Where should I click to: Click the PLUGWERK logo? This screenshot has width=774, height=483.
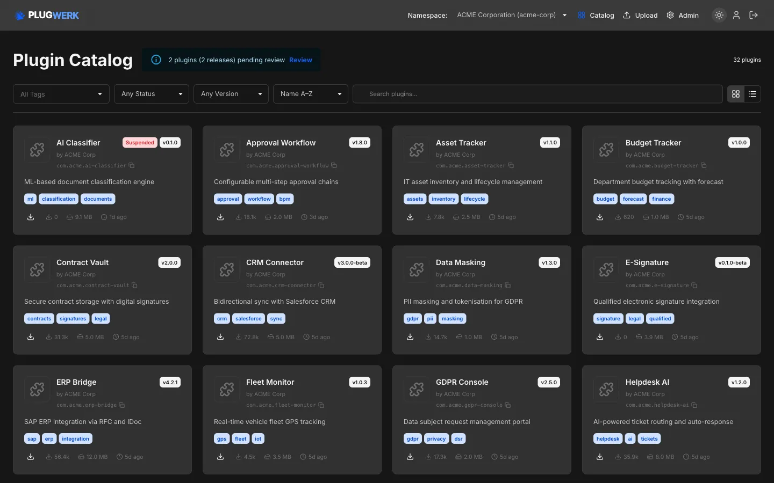47,15
